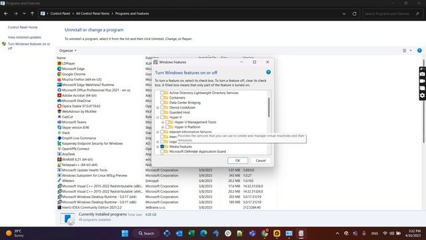Expand the Hyper-V Platform node
Screen dimensions: 426x240
click(162, 127)
